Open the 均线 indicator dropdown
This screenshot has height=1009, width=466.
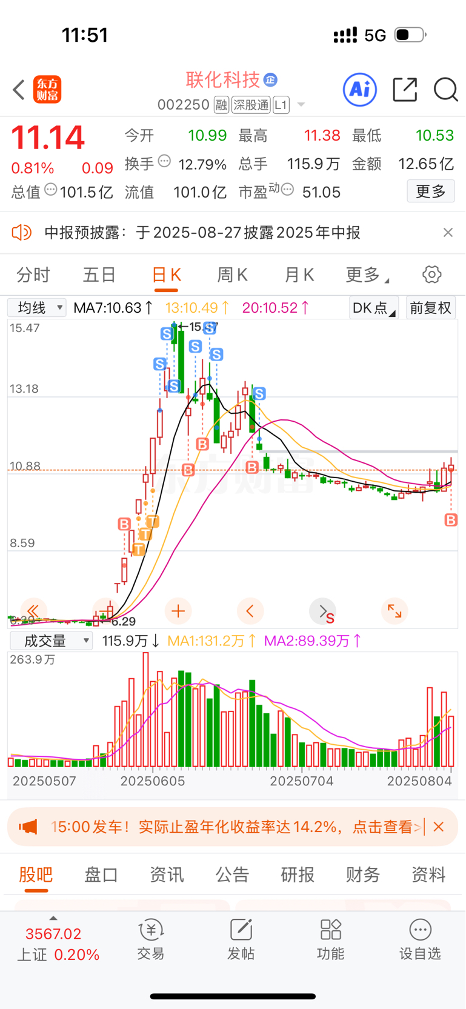coord(37,308)
